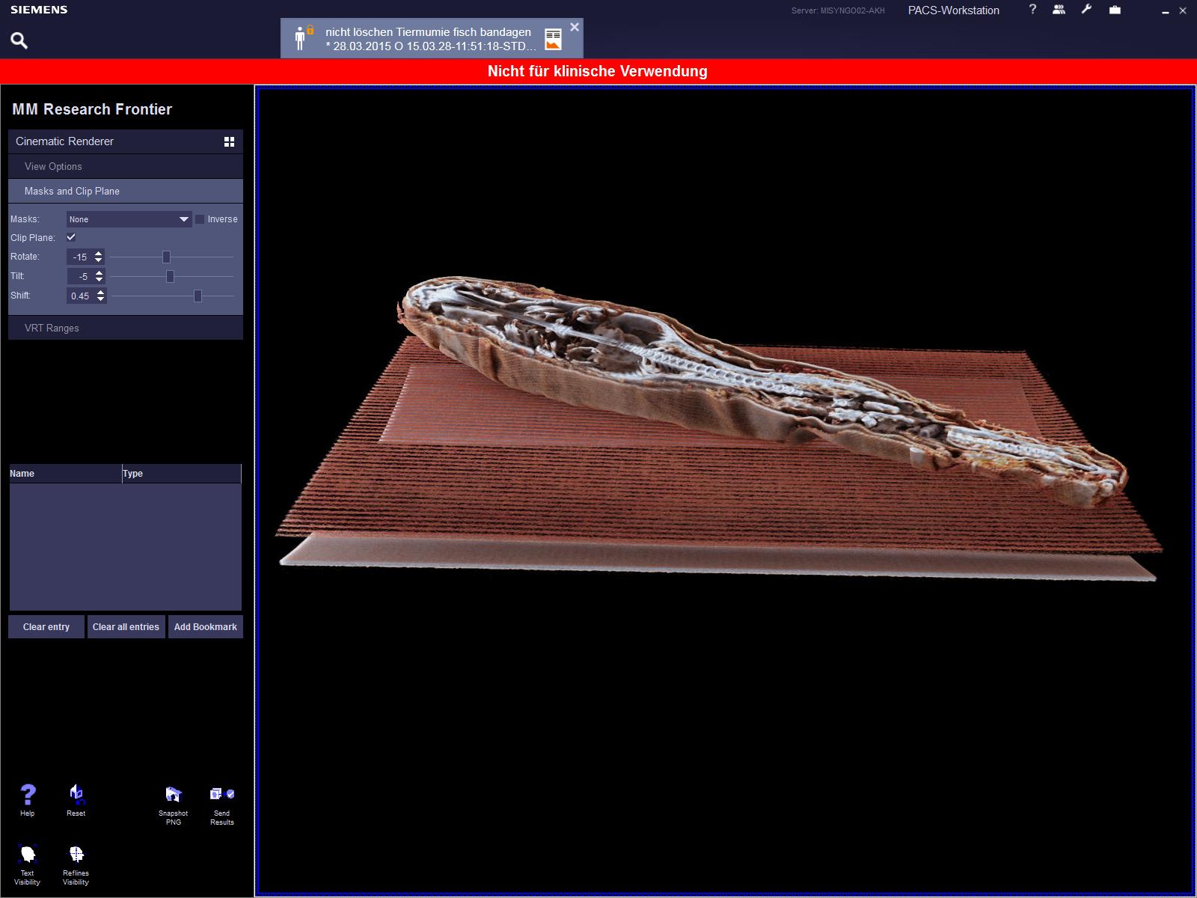Click the Rotate slider handle

coord(167,257)
